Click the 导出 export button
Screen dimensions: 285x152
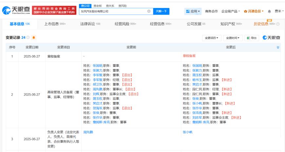pyautogui.click(x=252, y=38)
